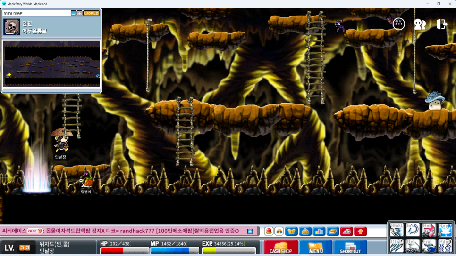456x256 pixels.
Task: Click the blue MP gauge bar
Action: (175, 250)
